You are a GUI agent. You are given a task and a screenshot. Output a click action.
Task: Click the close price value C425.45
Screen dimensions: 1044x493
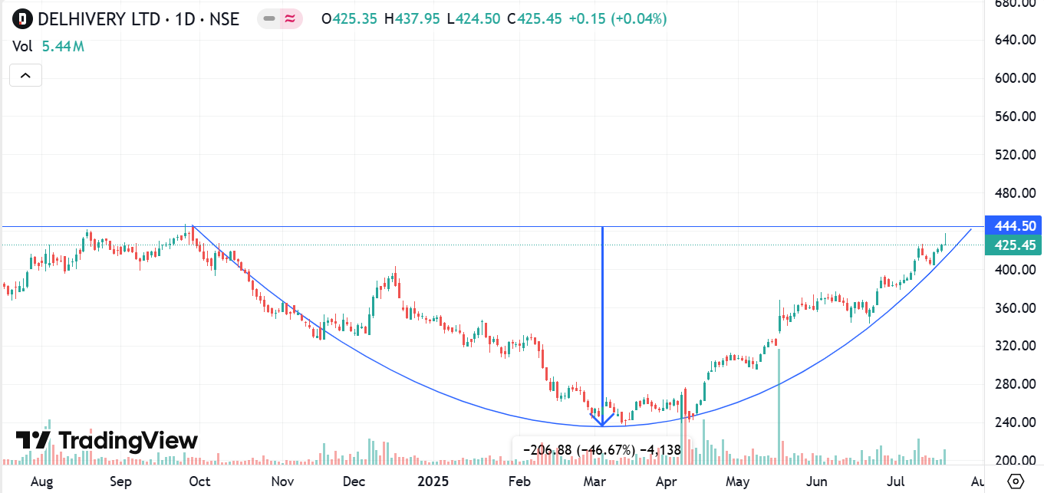[535, 19]
